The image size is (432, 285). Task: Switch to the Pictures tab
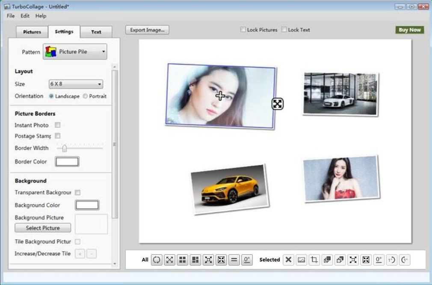coord(32,32)
